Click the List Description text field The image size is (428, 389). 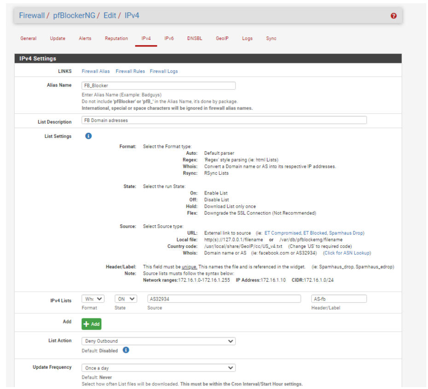point(224,120)
